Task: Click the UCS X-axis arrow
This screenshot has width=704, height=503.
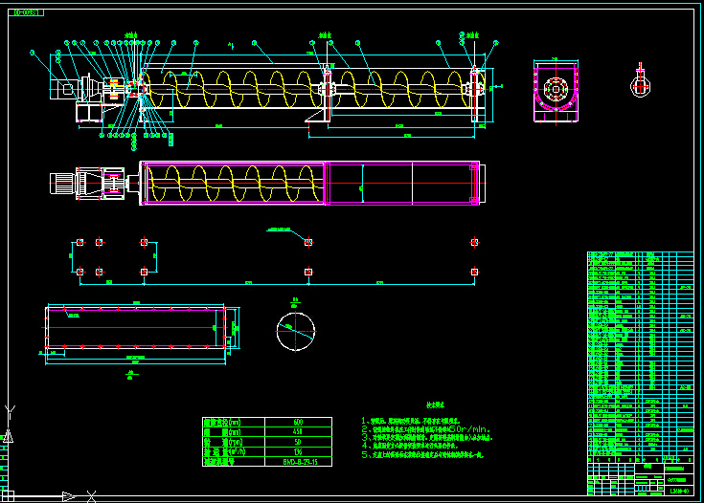Action: pyautogui.click(x=68, y=495)
